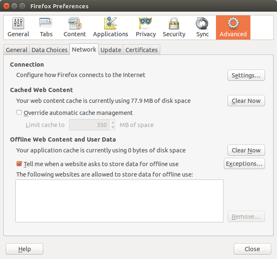Click 'Offline Web Content and User Data' heading
Screen dimensions: 277x259
click(63, 139)
